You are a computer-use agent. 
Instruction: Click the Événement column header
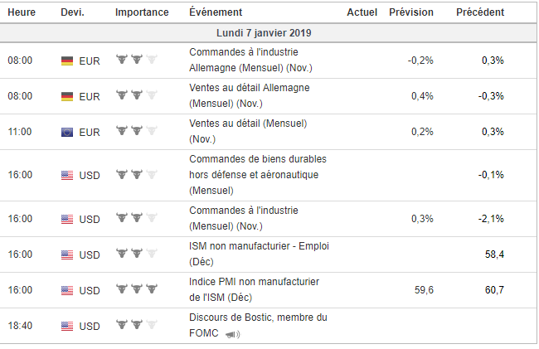tap(216, 12)
